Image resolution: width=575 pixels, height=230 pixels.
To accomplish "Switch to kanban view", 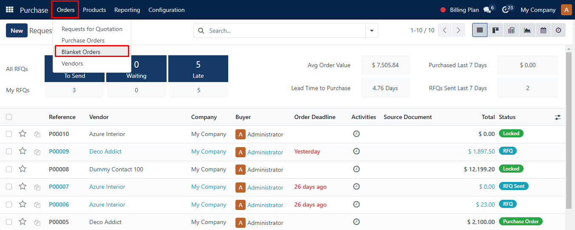I will click(x=496, y=30).
